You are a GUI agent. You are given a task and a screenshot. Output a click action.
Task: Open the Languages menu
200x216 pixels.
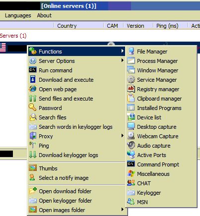(18, 15)
